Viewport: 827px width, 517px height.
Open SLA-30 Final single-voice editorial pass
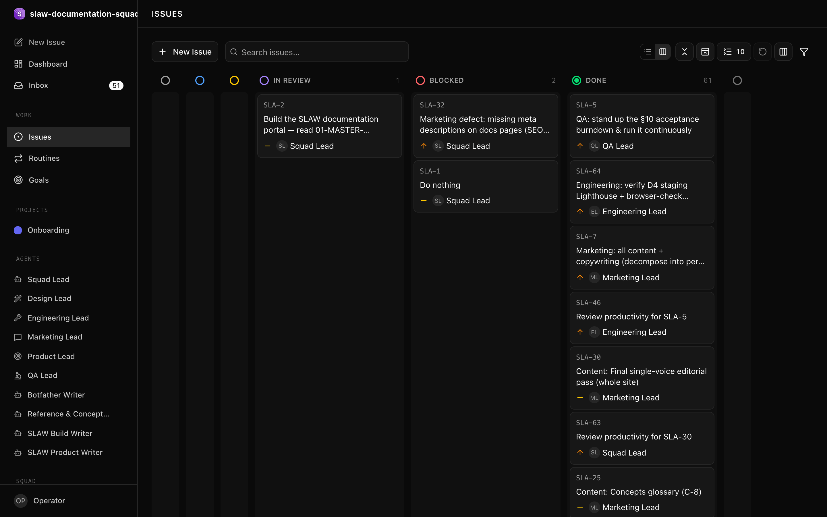(x=642, y=378)
